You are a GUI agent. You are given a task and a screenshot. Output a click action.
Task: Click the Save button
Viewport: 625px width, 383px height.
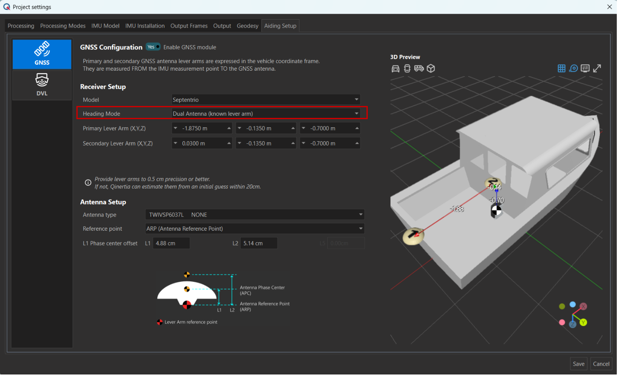click(x=578, y=364)
